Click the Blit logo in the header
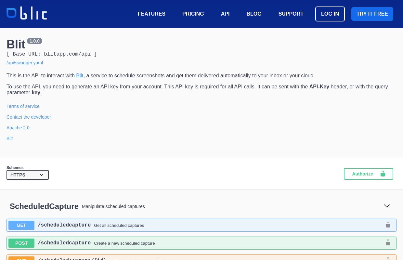This screenshot has height=260, width=403. tap(27, 13)
